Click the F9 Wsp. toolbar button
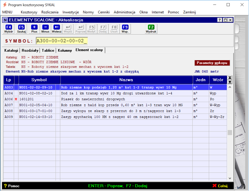The image size is (249, 191). [125, 29]
